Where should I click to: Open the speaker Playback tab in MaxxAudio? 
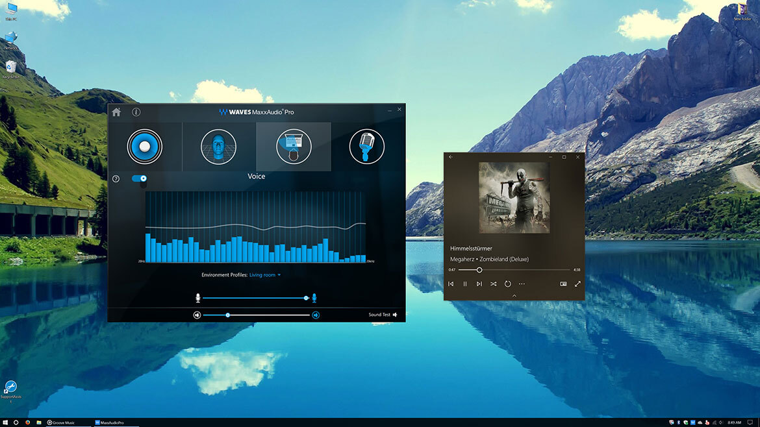[x=144, y=146]
